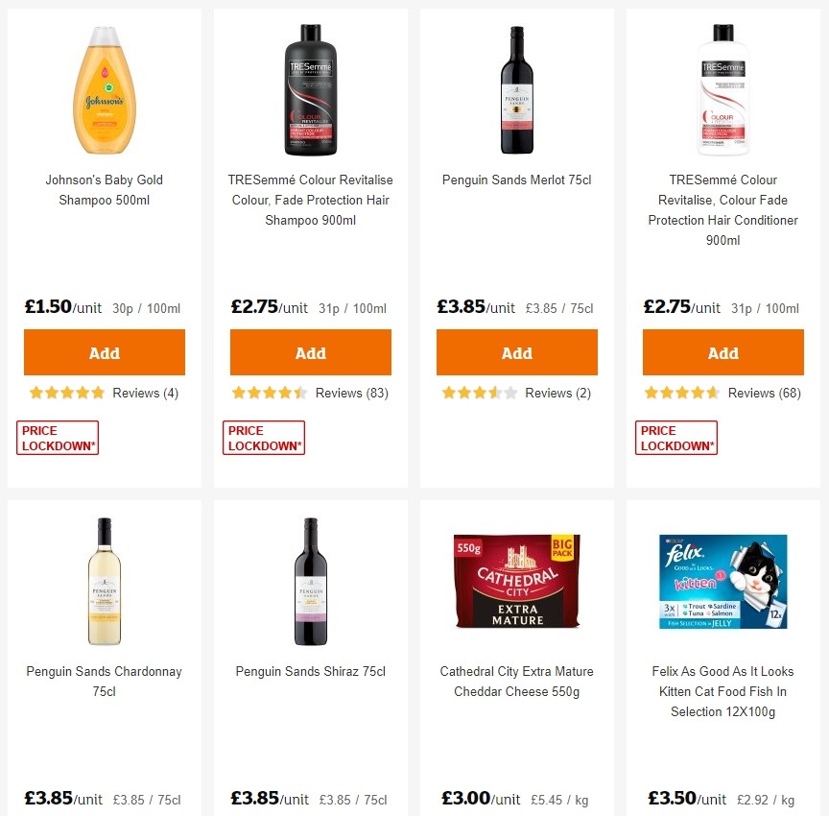Image resolution: width=829 pixels, height=816 pixels.
Task: Click the Penguin Sands Shiraz bottle image
Action: click(310, 579)
